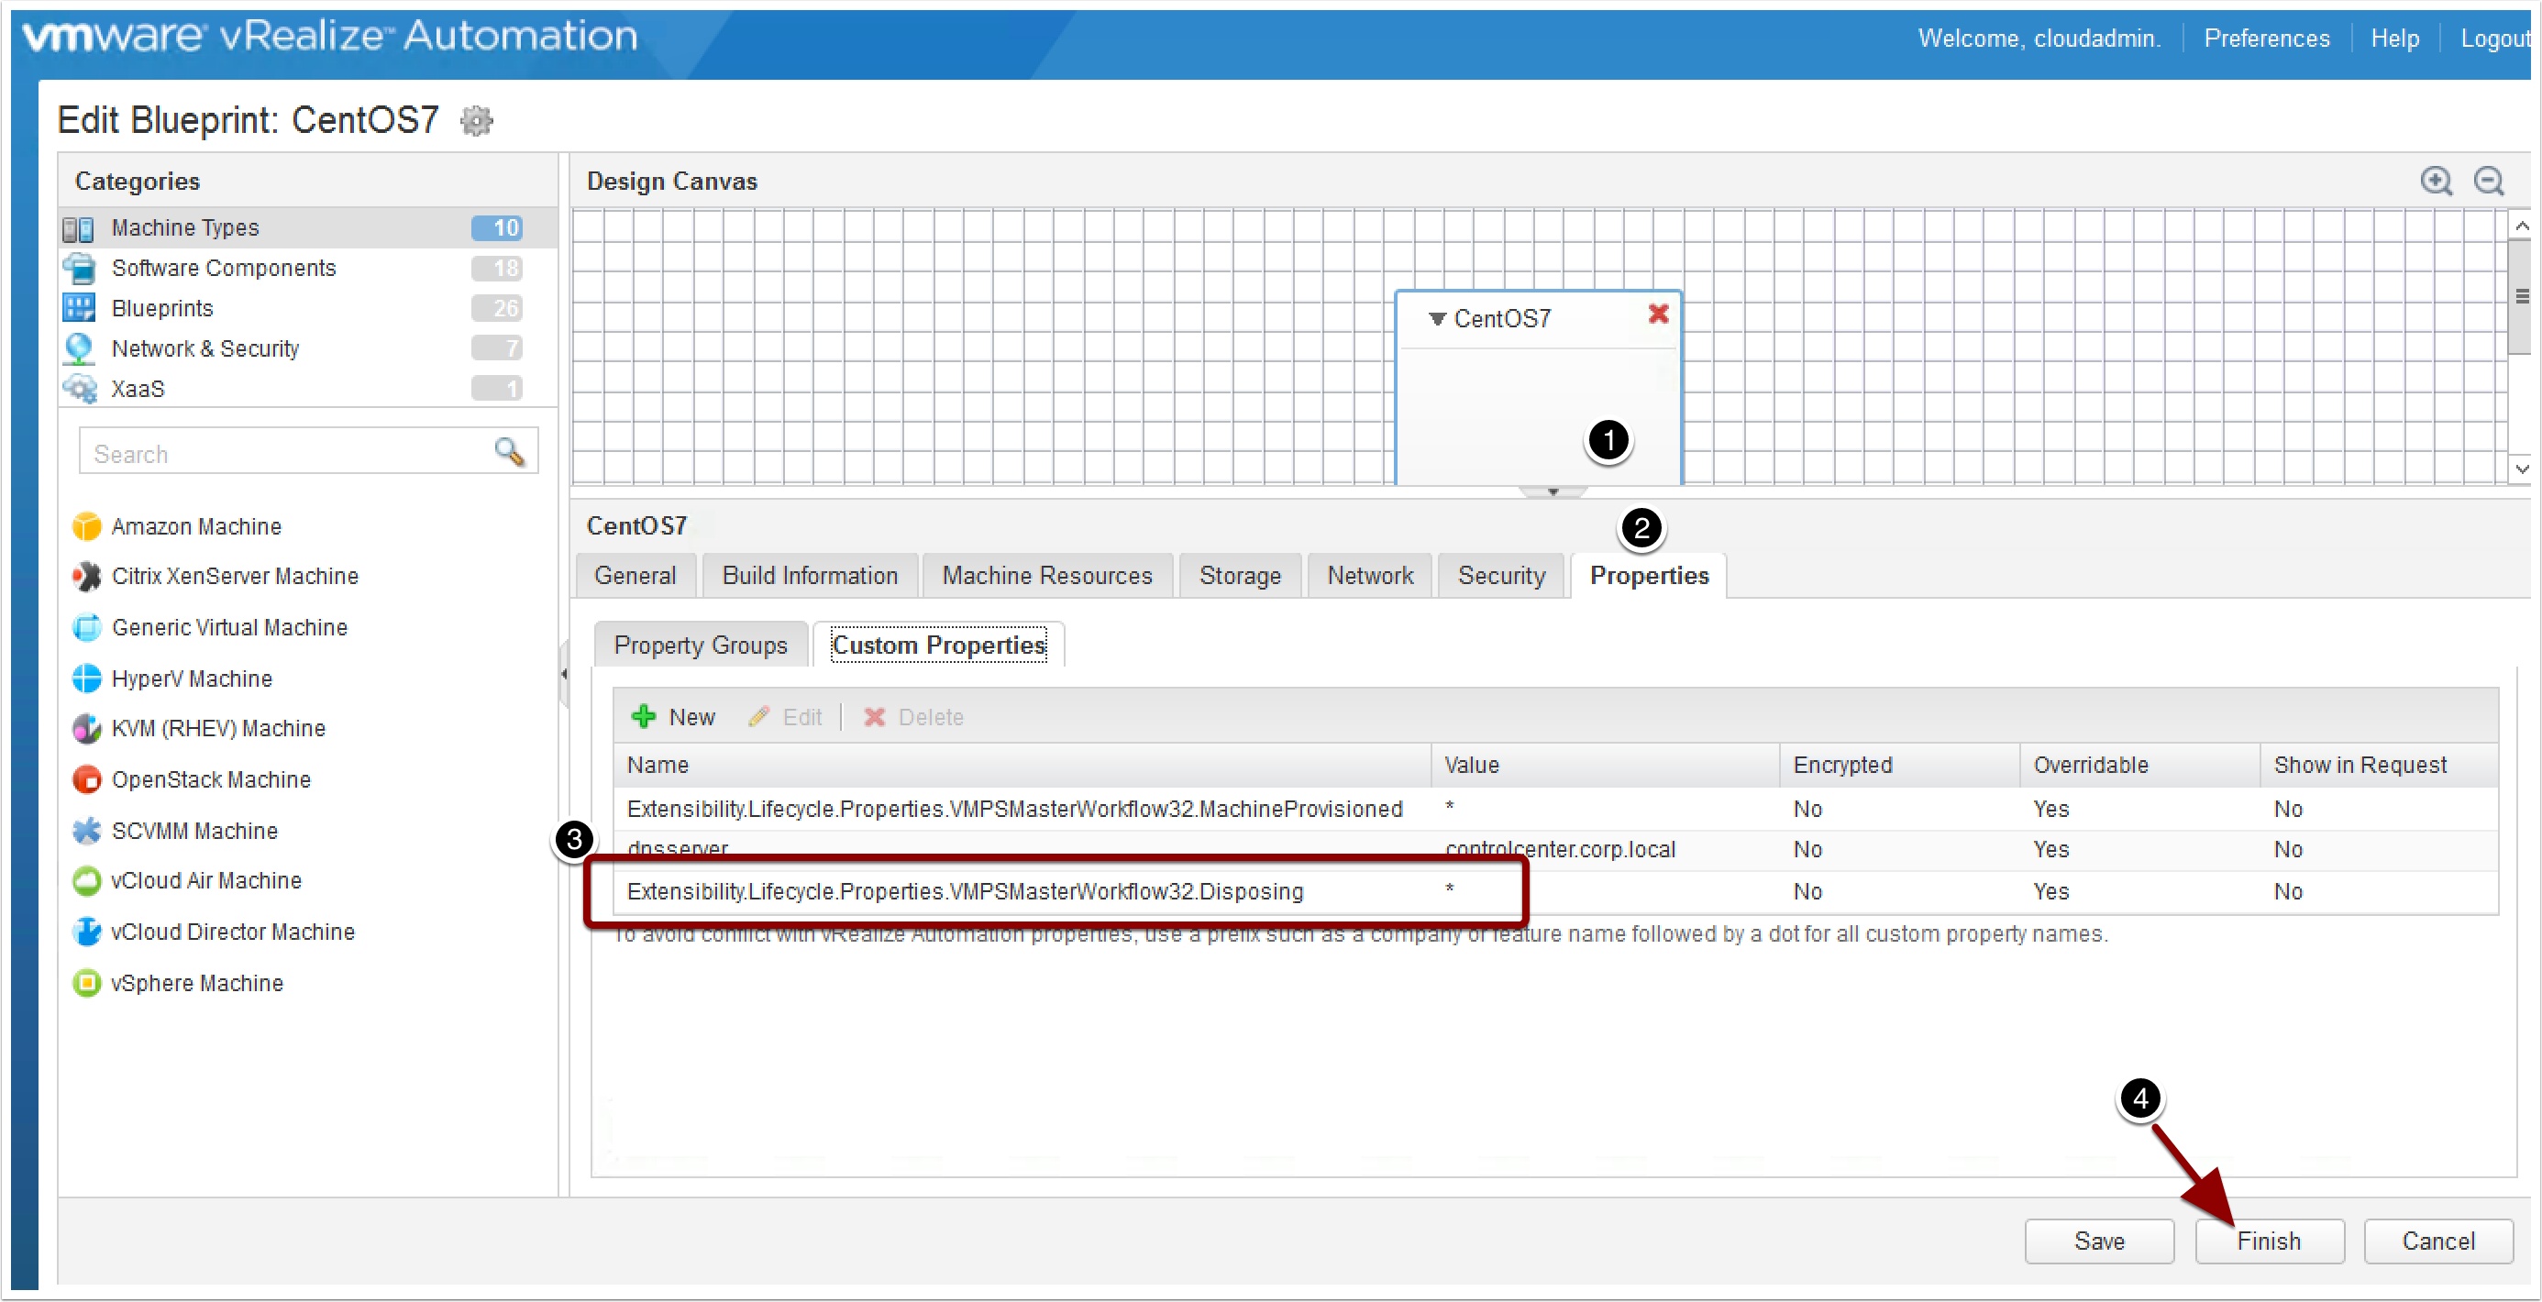Select the XaaS category icon
The height and width of the screenshot is (1302, 2542).
coord(79,389)
